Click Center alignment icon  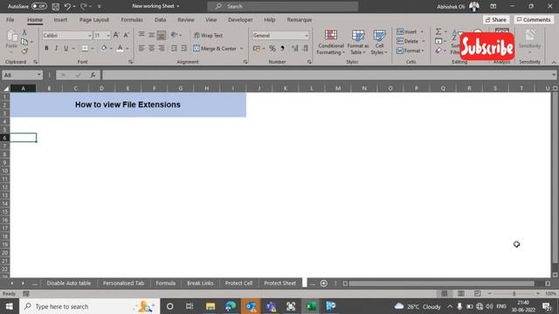click(151, 48)
